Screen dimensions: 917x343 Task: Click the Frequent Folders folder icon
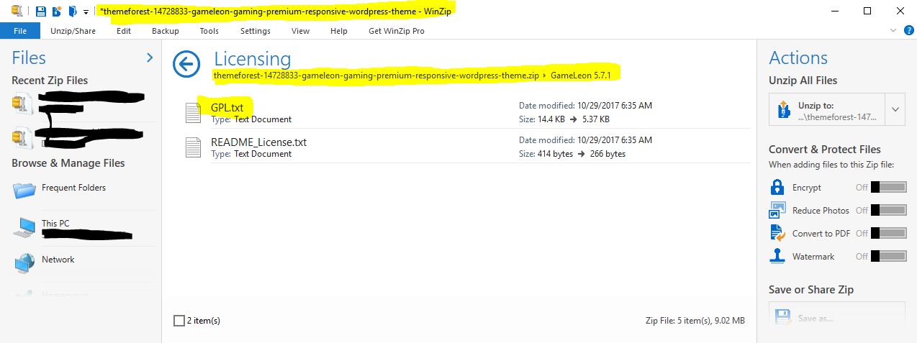(24, 190)
